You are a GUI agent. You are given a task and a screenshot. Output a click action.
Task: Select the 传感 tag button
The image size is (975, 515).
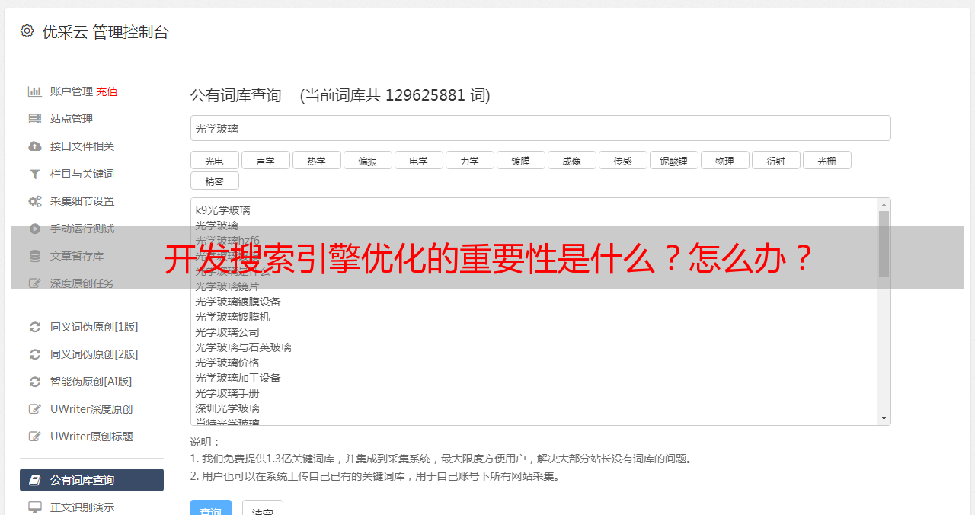click(623, 160)
